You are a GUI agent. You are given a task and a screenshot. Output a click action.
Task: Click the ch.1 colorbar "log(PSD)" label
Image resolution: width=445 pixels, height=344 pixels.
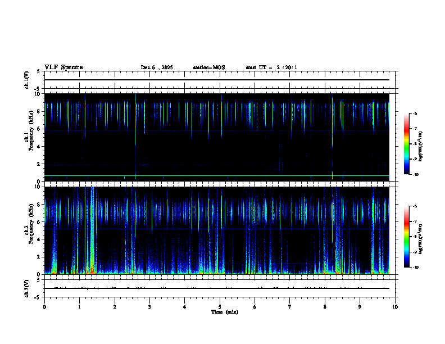[421, 146]
